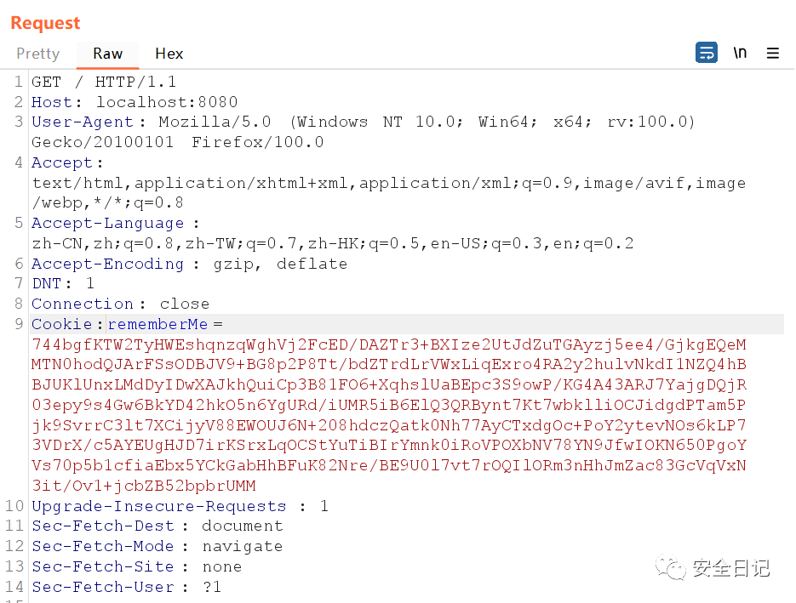The height and width of the screenshot is (603, 796).
Task: Toggle the word wrap icon in Request panel
Action: [x=706, y=53]
